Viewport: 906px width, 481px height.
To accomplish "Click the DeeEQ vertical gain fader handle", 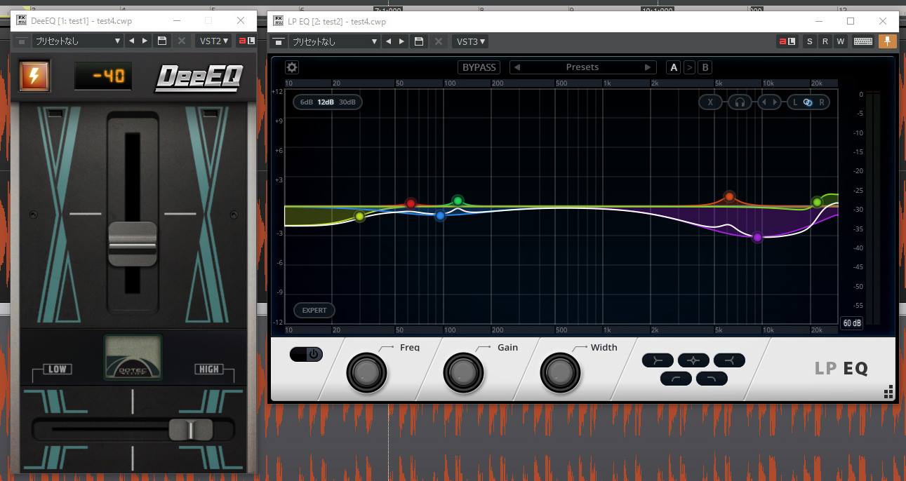I will (x=132, y=244).
